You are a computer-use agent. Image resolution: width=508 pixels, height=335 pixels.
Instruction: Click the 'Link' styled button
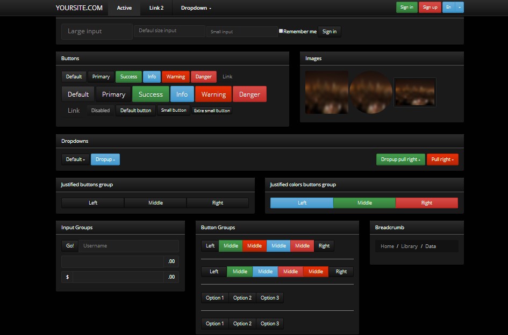[227, 76]
